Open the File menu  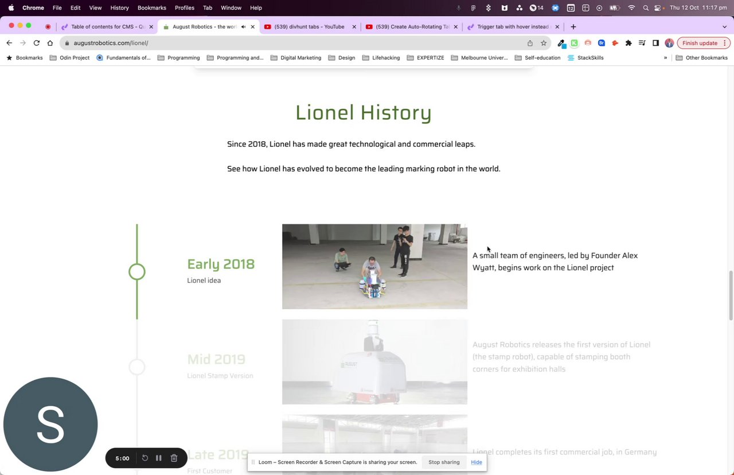(x=57, y=8)
